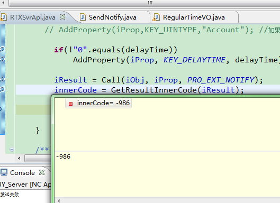Click the Console monitor icon
This screenshot has width=280, height=203.
click(4, 172)
